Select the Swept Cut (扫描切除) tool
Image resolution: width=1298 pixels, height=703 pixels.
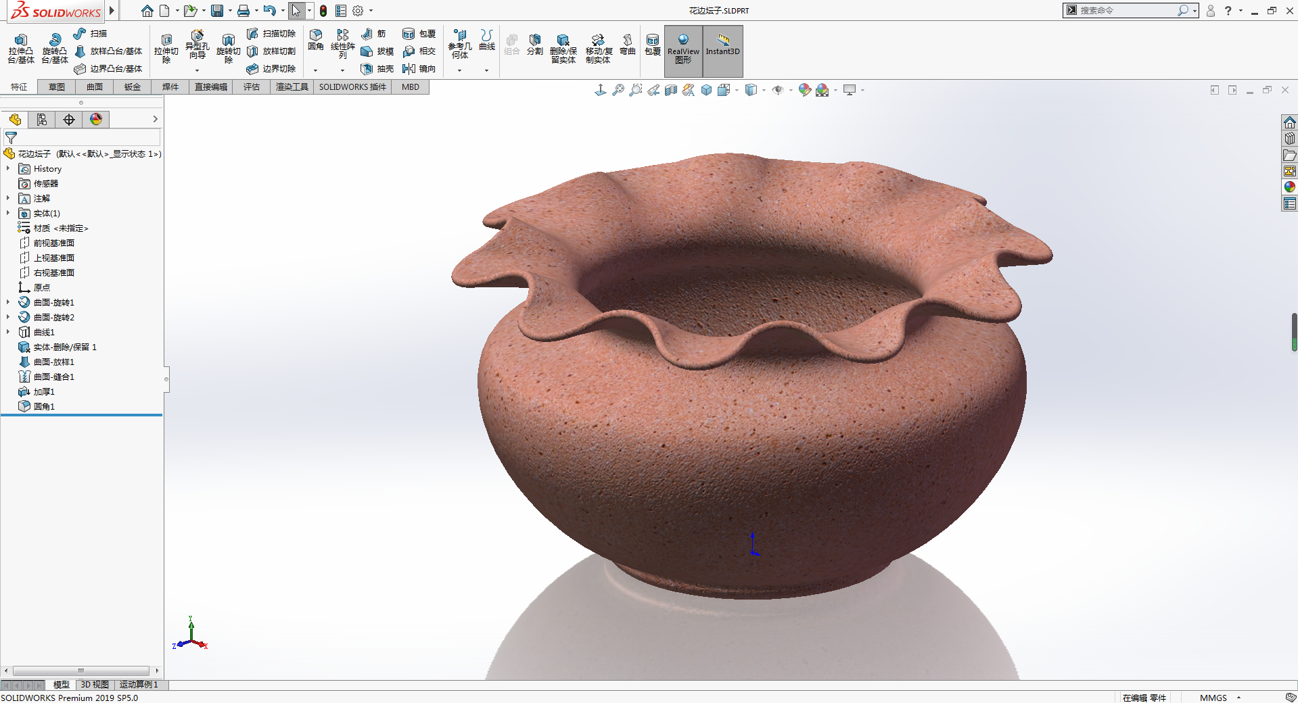tap(271, 33)
